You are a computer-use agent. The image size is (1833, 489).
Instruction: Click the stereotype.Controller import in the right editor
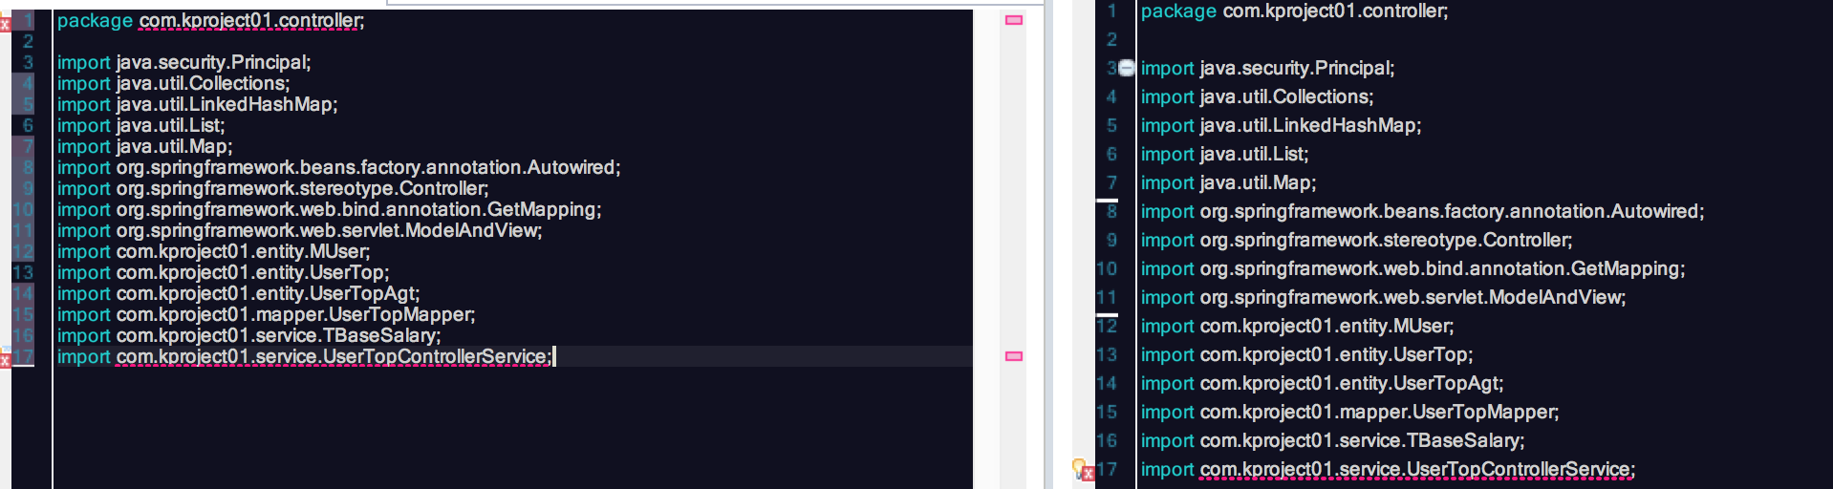click(x=1356, y=240)
